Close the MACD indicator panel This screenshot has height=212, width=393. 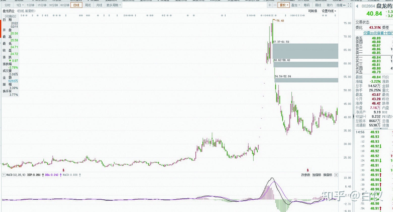pyautogui.click(x=336, y=175)
